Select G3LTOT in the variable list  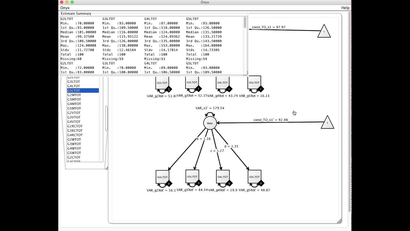tap(83, 81)
